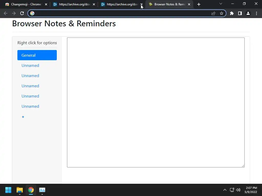Bookmark this tab with the star icon

coord(222,13)
